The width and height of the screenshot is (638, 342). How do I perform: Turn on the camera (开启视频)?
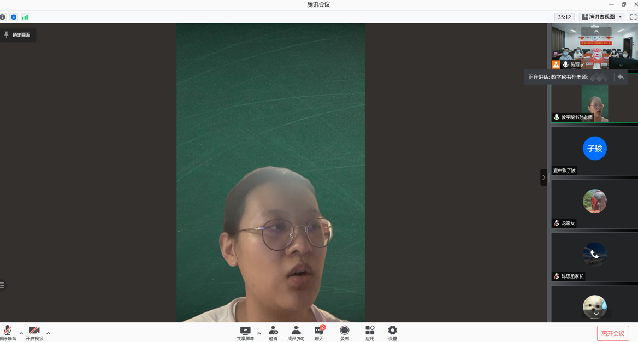click(34, 332)
